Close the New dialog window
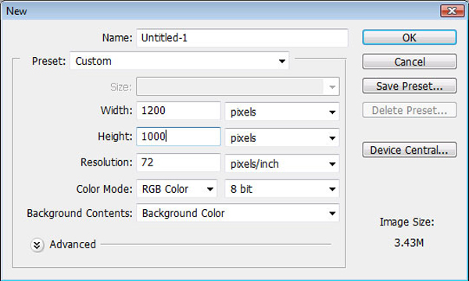Image resolution: width=469 pixels, height=281 pixels. [x=453, y=11]
